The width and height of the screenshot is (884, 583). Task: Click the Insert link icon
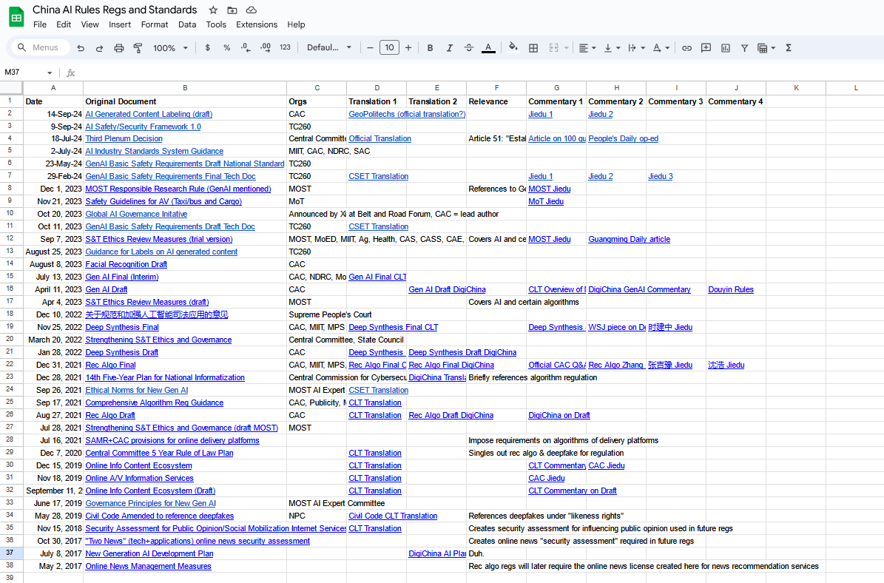point(686,48)
